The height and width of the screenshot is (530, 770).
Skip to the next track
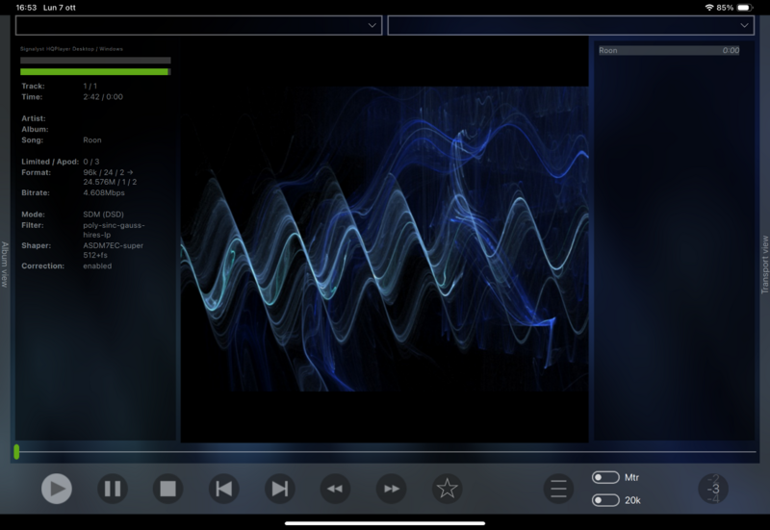pos(279,489)
